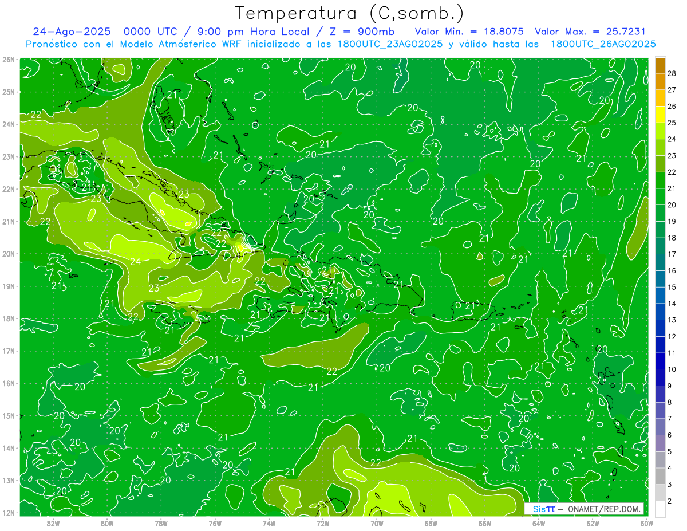Screen dimensions: 687x531
Task: Click the 14N latitude axis label
Action: click(x=8, y=448)
